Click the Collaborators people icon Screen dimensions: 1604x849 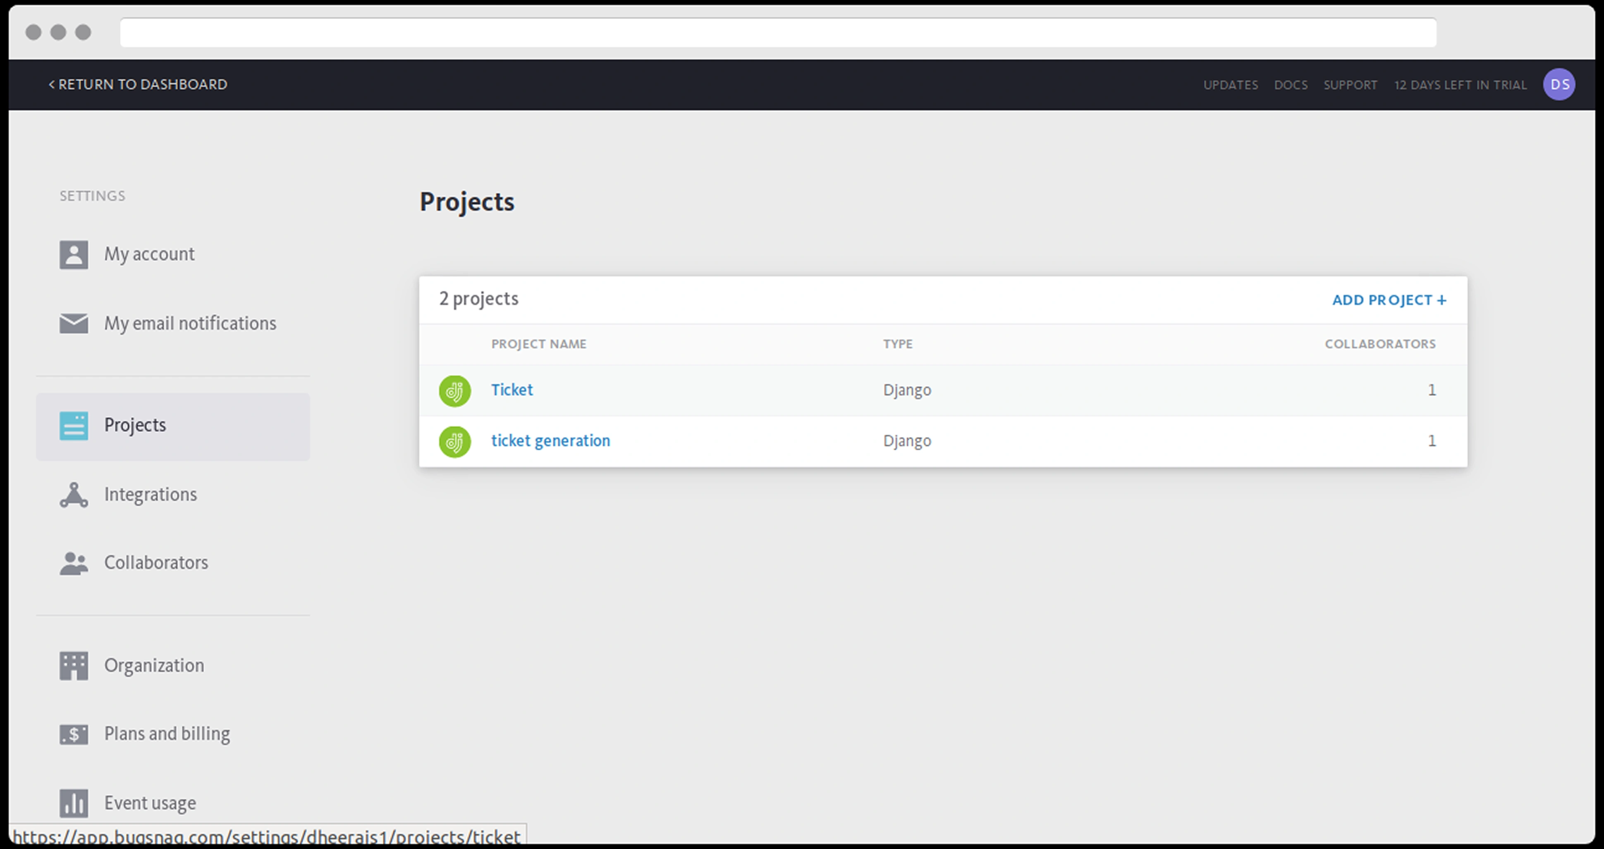(x=74, y=563)
